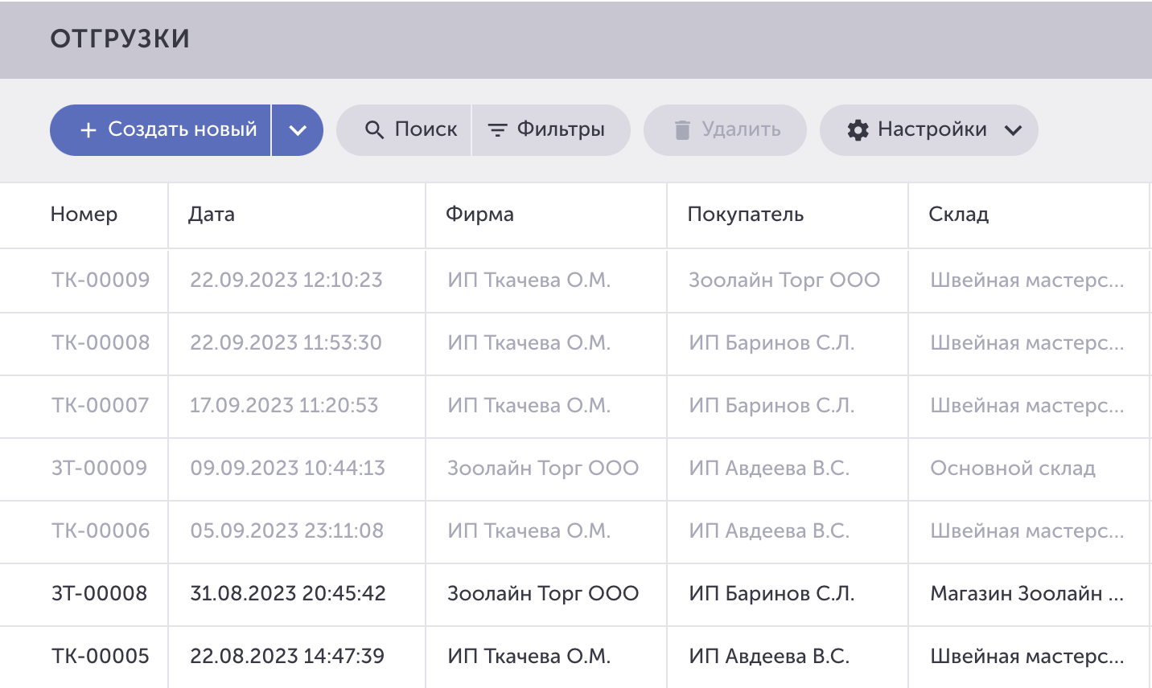Image resolution: width=1152 pixels, height=688 pixels.
Task: Click buyer ИП Авдеева В.С. in ТК-00006 row
Action: click(x=769, y=530)
